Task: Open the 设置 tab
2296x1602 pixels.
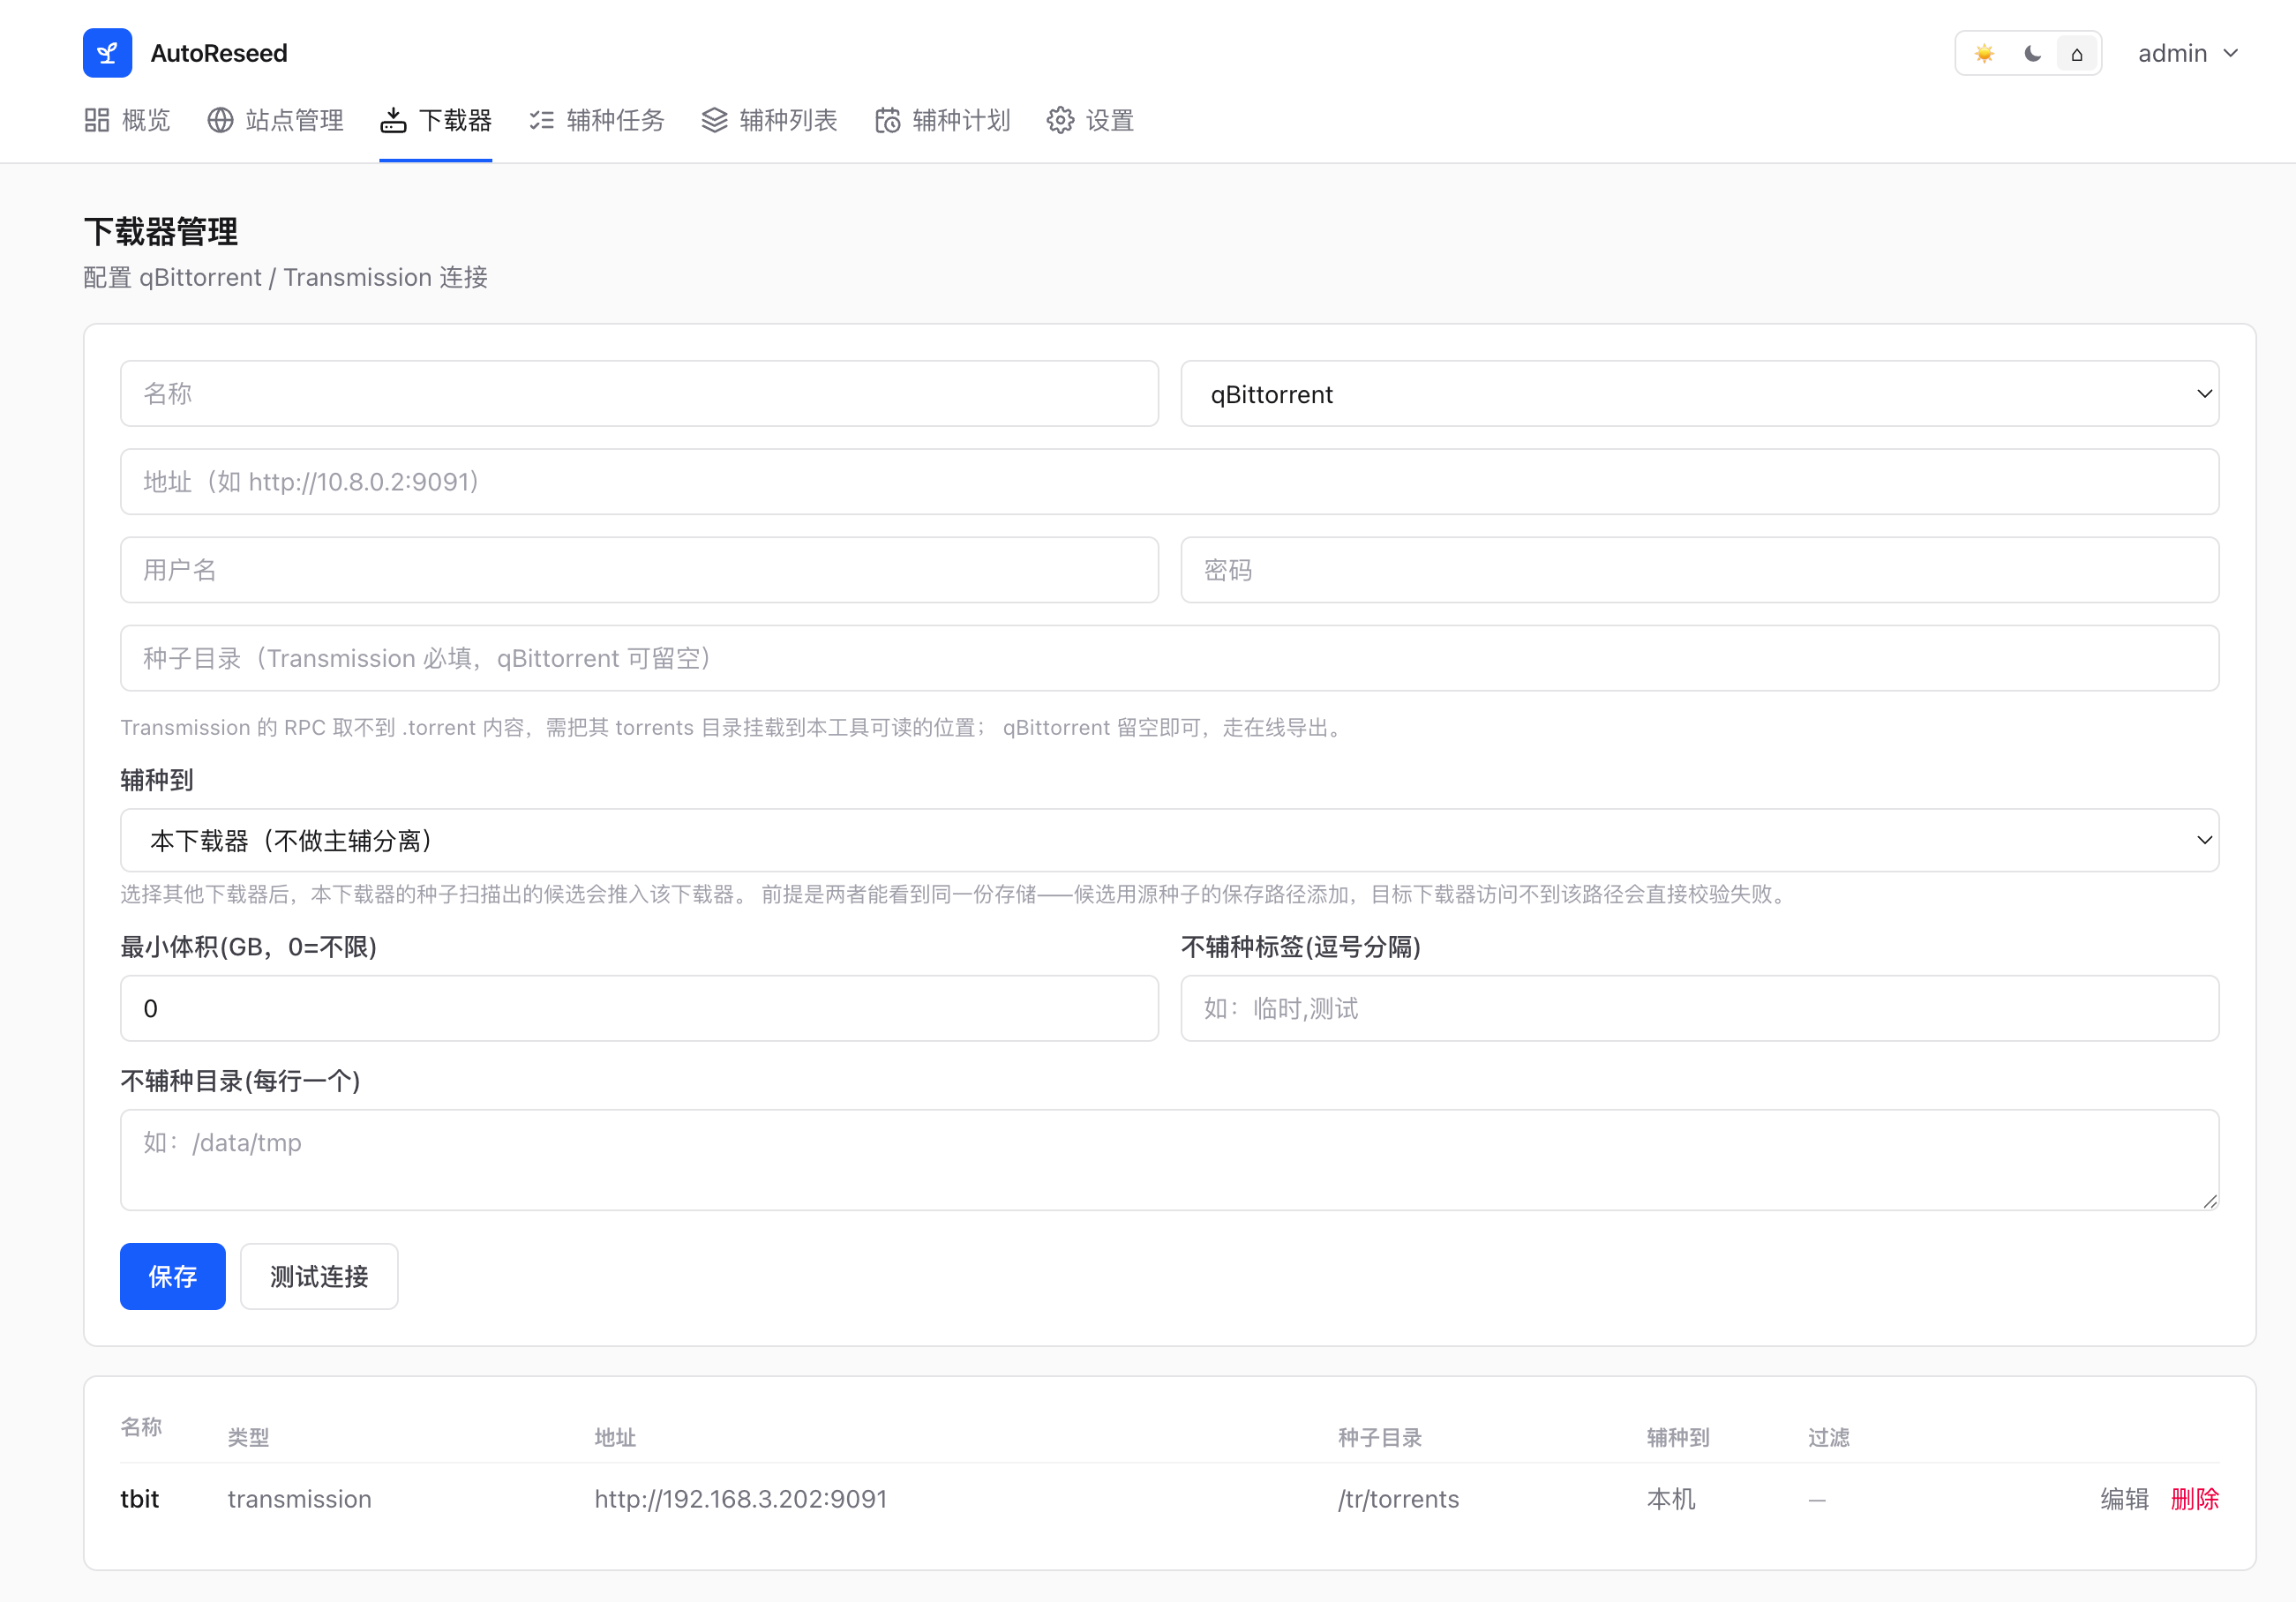Action: (1091, 120)
